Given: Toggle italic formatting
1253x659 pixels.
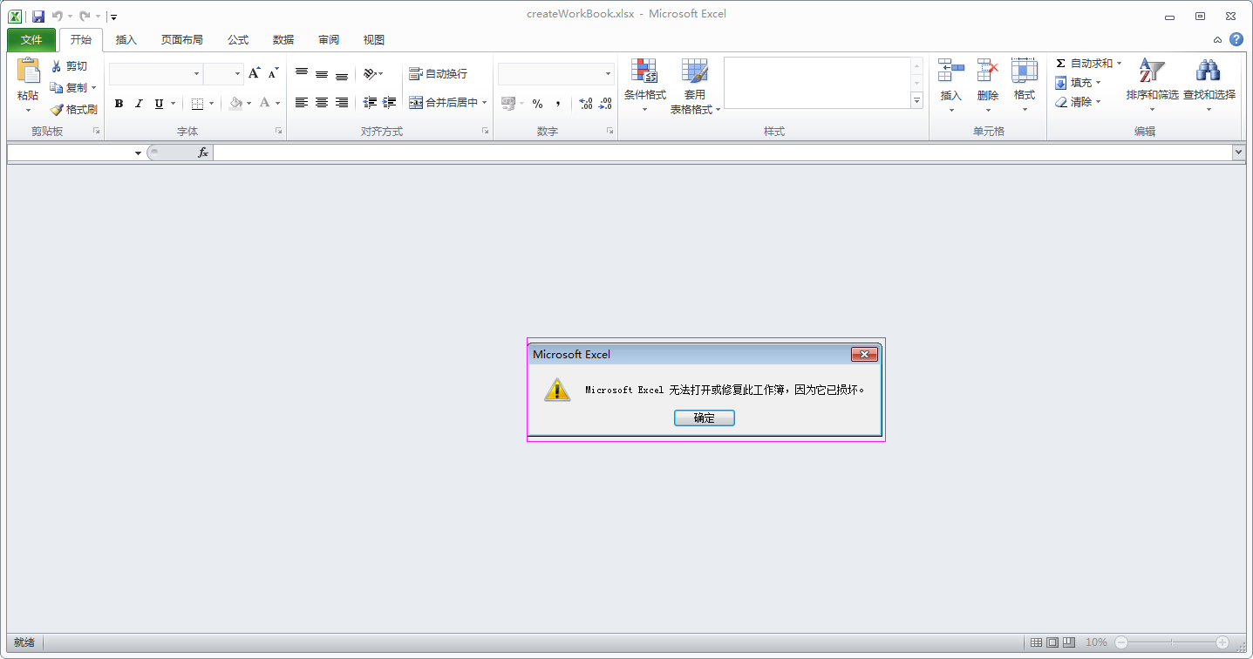Looking at the screenshot, I should tap(138, 104).
